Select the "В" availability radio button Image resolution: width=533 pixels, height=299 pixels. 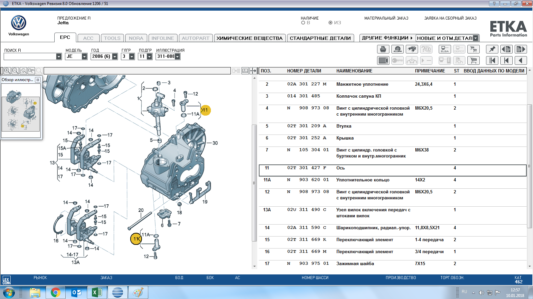click(x=303, y=23)
